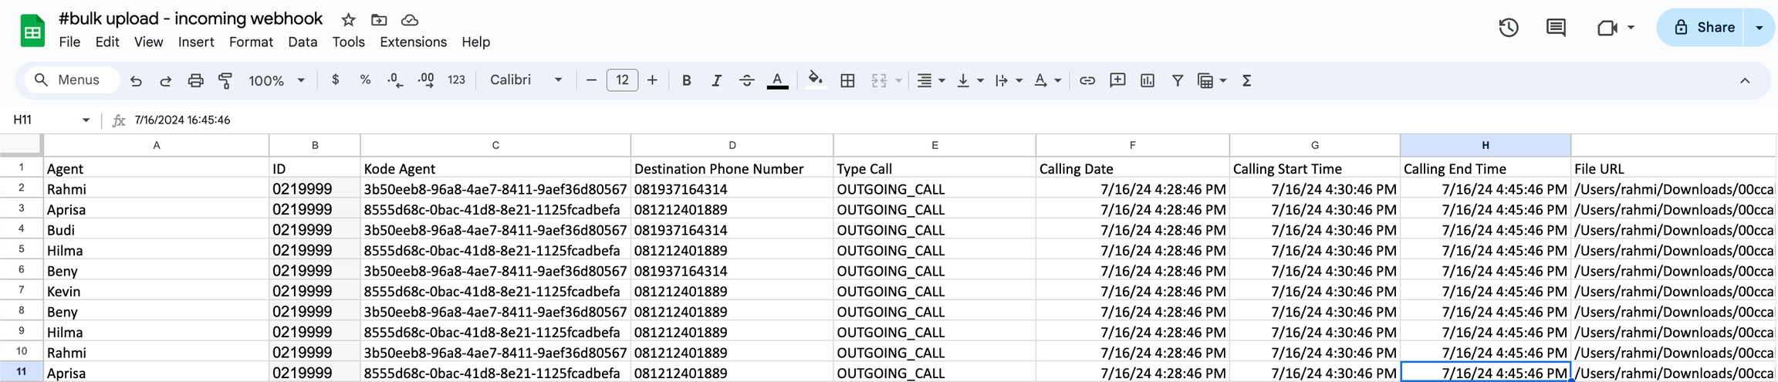Toggle italic formatting

(716, 80)
